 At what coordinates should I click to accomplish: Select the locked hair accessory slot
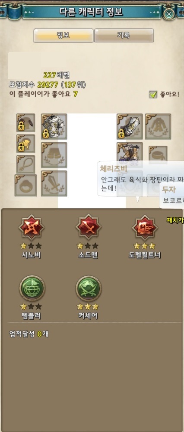(x=25, y=143)
